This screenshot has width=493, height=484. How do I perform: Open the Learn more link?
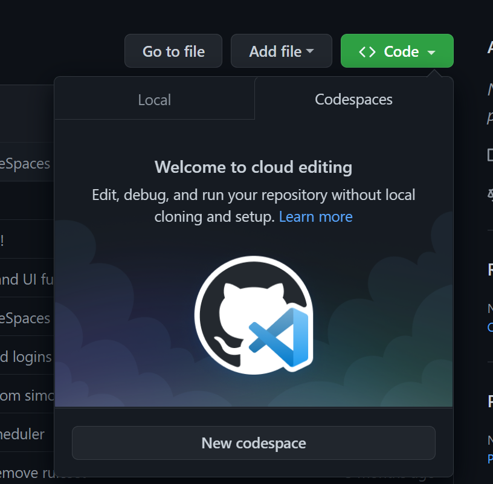(x=315, y=217)
